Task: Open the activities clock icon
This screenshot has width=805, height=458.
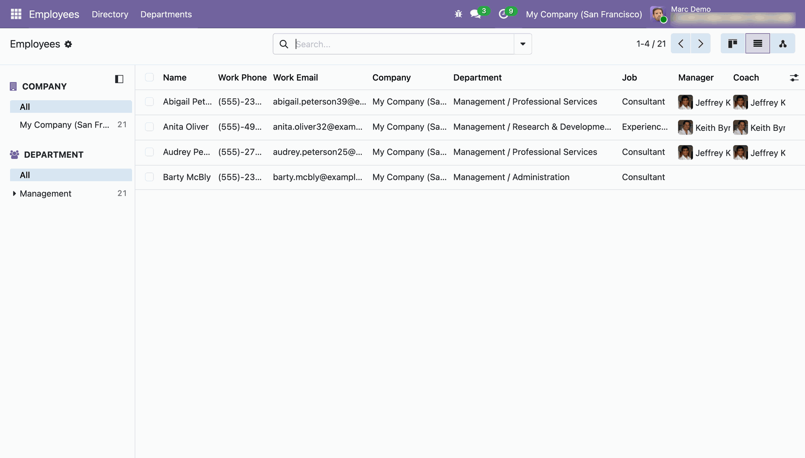Action: tap(504, 14)
